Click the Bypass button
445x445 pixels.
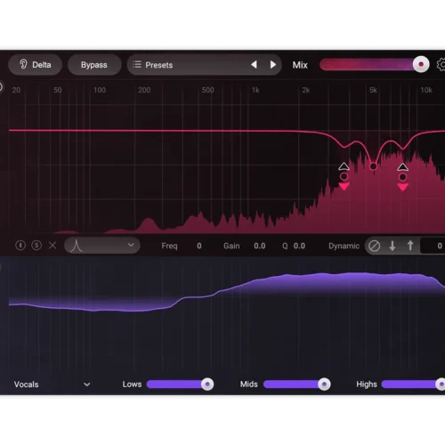pyautogui.click(x=94, y=65)
